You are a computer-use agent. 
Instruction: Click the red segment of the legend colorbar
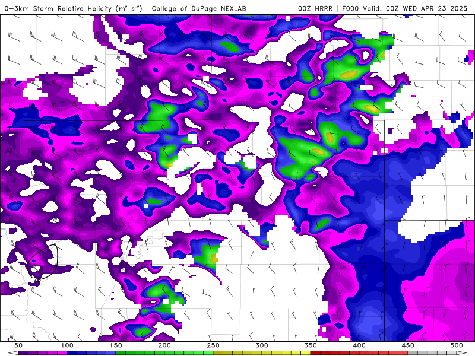359,353
